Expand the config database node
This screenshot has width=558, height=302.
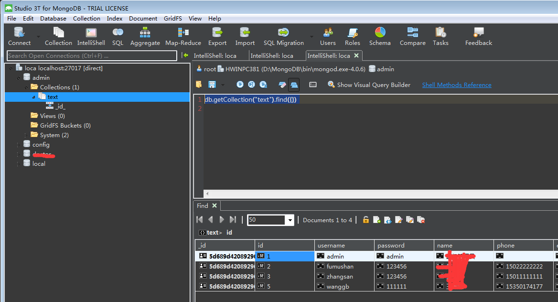(x=18, y=144)
